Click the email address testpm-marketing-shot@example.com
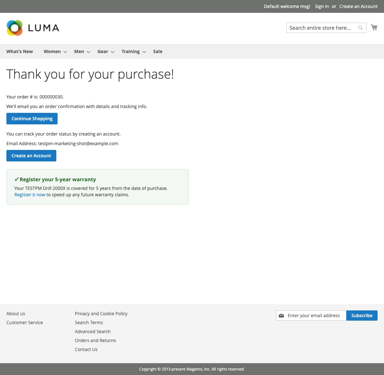Screen dimensions: 384x375 pos(78,144)
